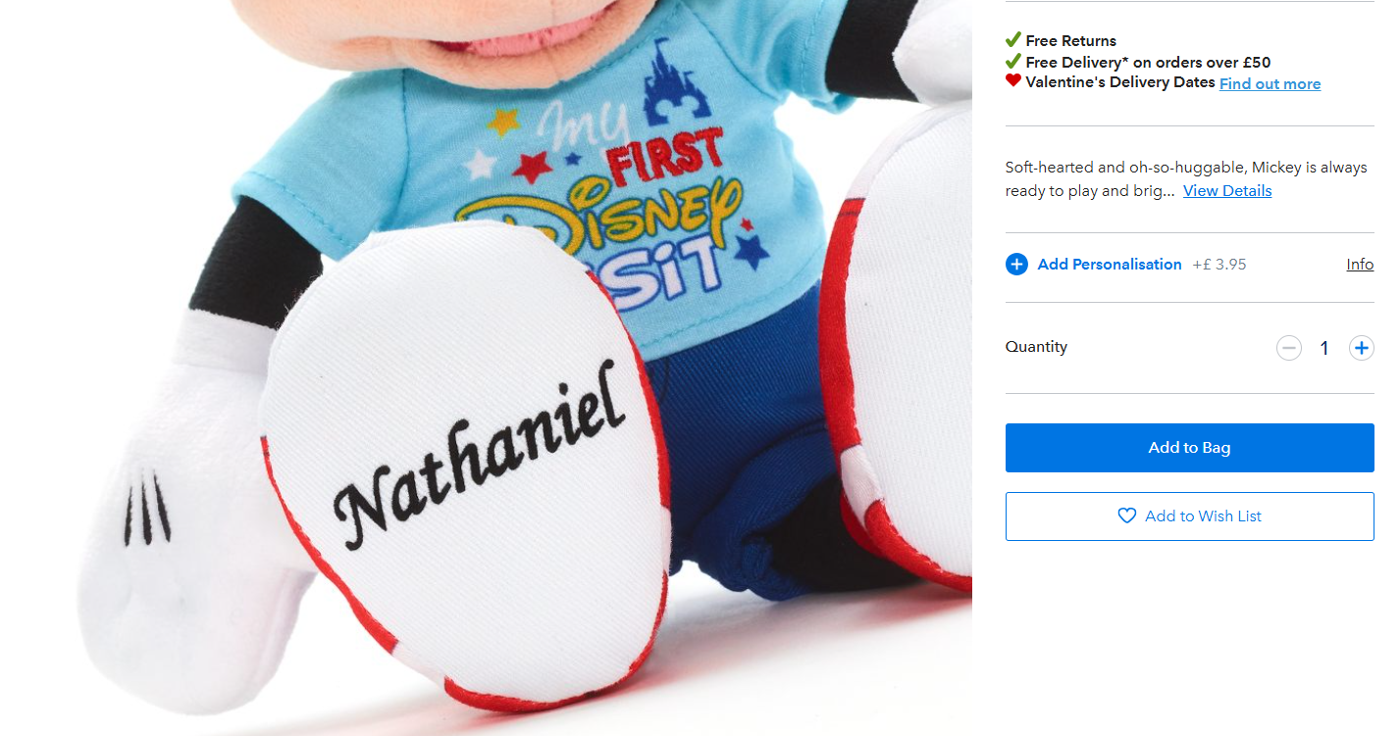1400x736 pixels.
Task: Click the zoomed Mickey plush product image
Action: pyautogui.click(x=486, y=368)
